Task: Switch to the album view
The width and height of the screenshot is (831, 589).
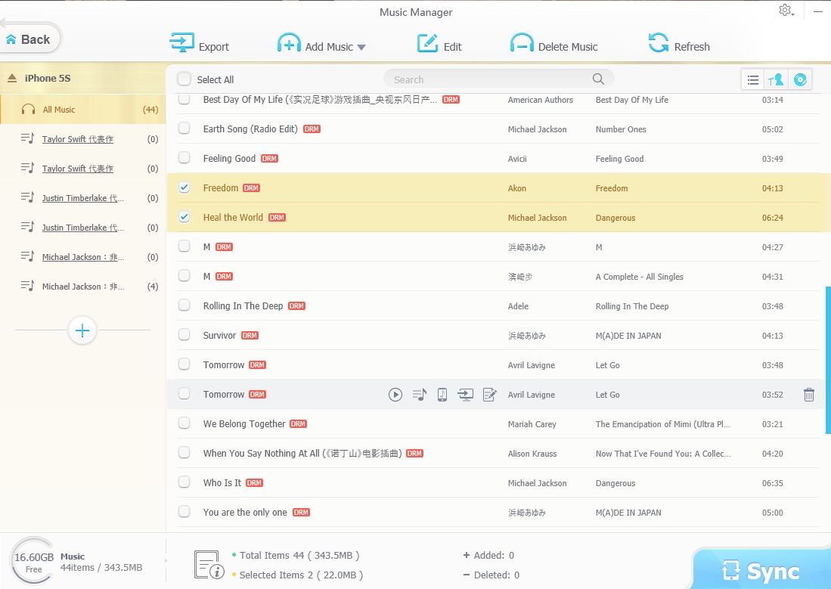Action: pyautogui.click(x=800, y=79)
